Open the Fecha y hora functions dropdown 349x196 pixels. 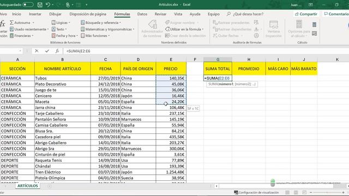(65, 35)
